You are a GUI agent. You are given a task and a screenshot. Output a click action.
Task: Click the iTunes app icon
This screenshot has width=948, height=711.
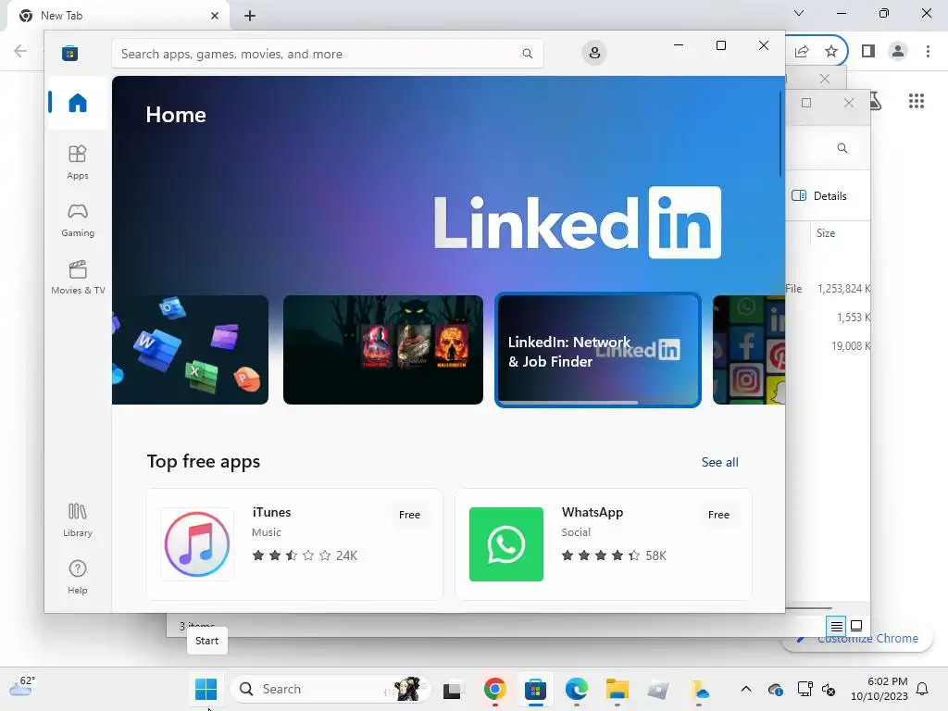pyautogui.click(x=197, y=544)
